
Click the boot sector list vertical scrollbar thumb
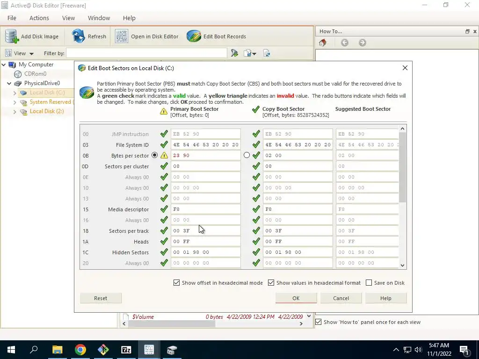402,167
